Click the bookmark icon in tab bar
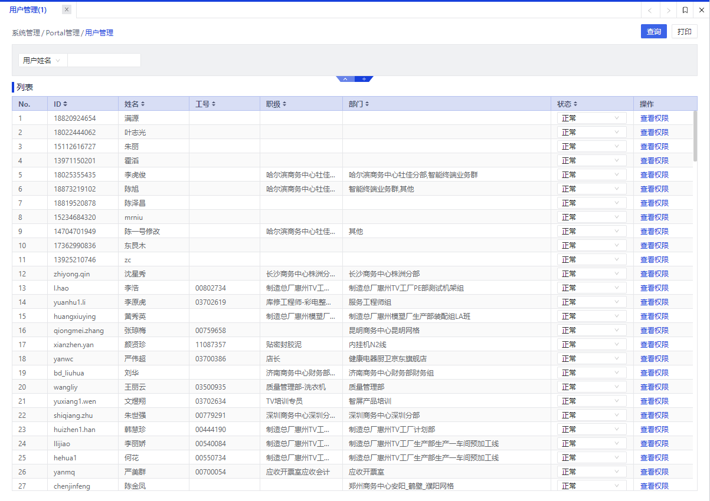 [x=685, y=10]
